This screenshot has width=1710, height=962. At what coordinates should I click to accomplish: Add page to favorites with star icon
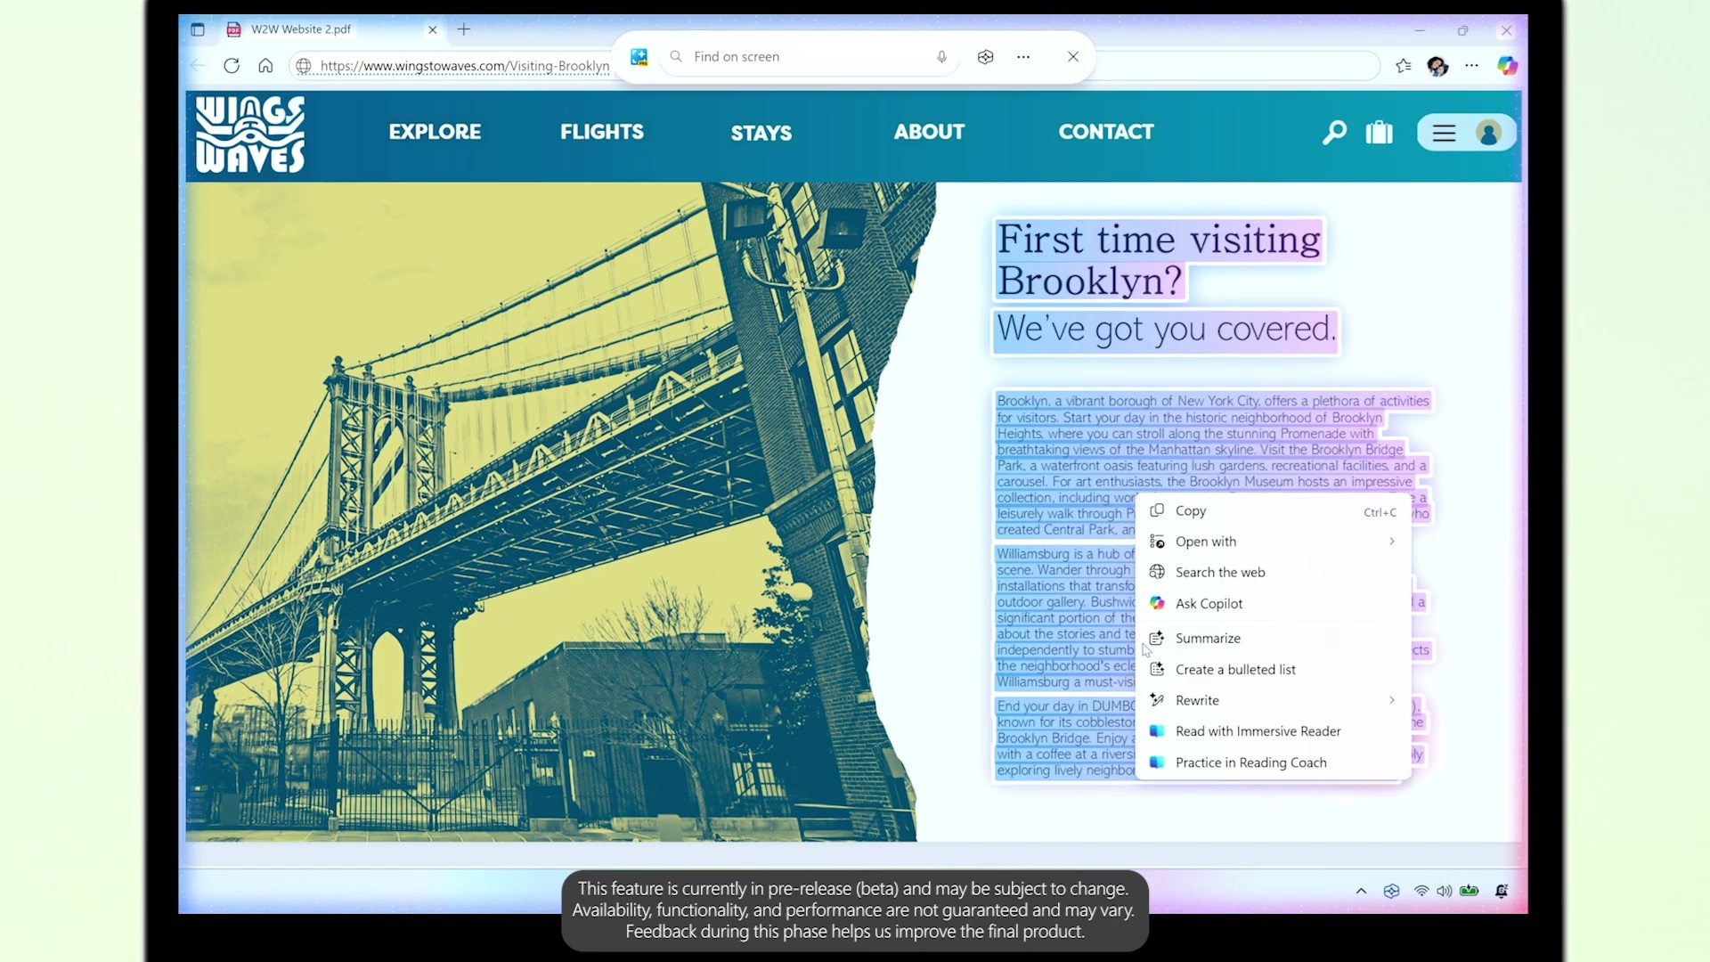coord(1404,66)
